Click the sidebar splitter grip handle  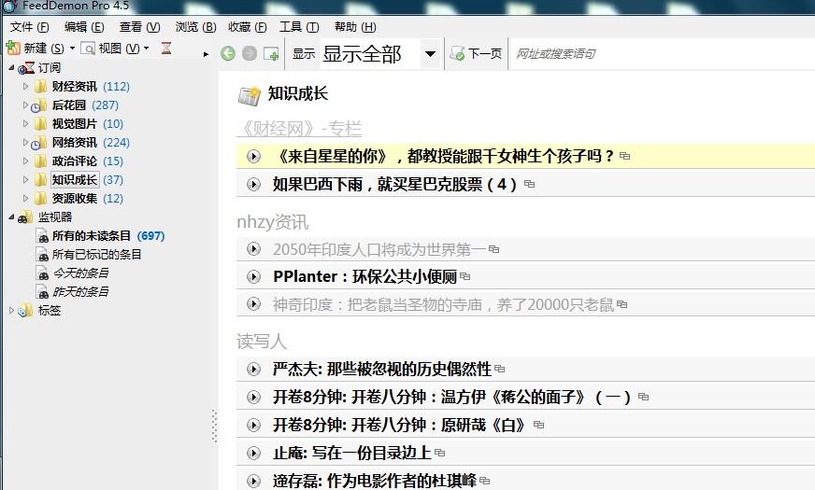(x=214, y=426)
